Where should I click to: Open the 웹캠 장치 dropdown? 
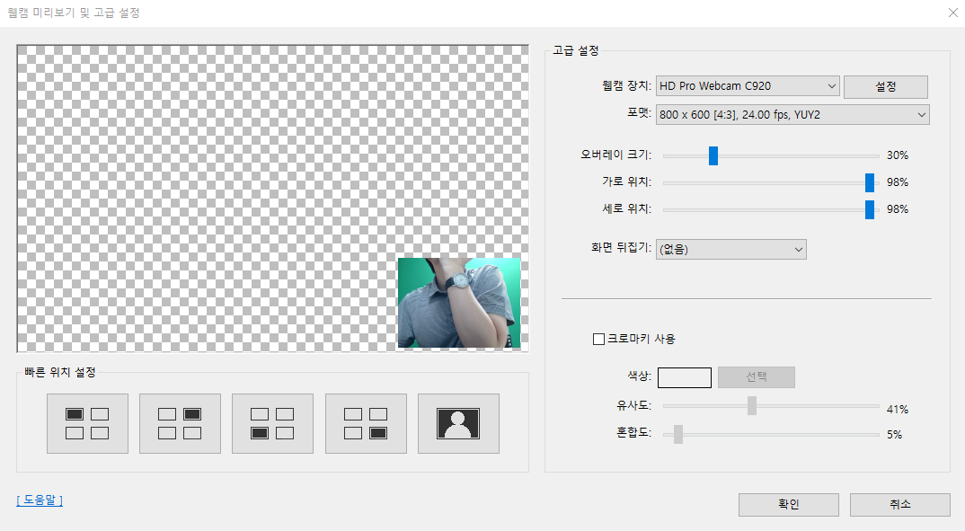[748, 86]
